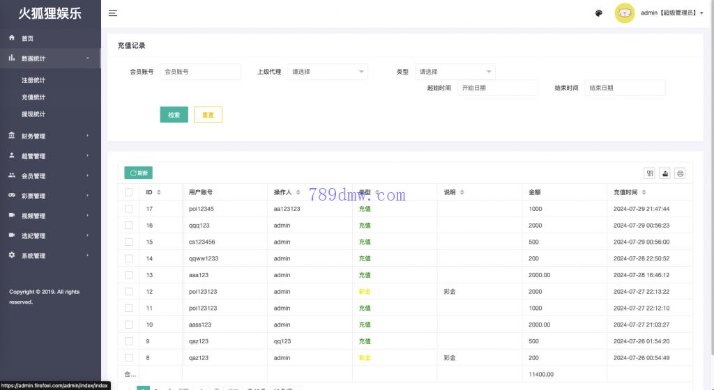The width and height of the screenshot is (714, 390).
Task: Check the checkbox for row ID 12
Action: click(128, 292)
